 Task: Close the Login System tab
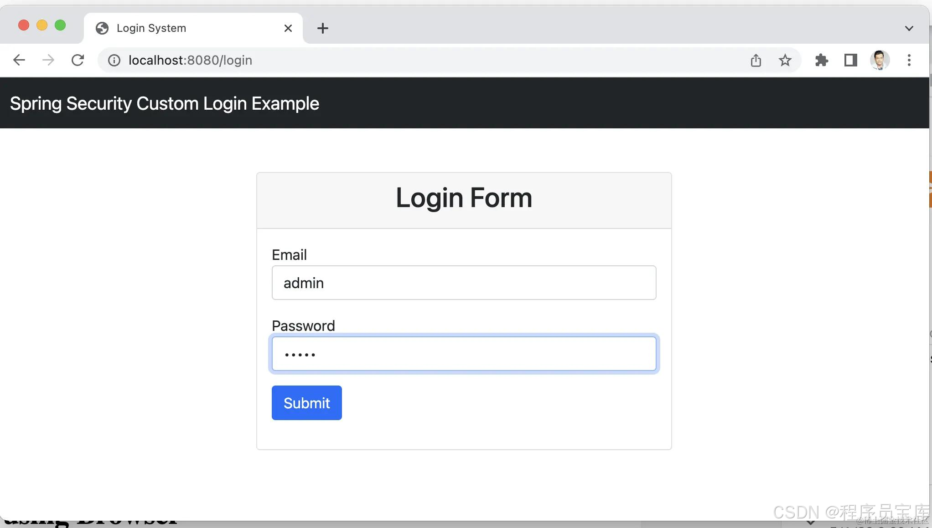[288, 28]
